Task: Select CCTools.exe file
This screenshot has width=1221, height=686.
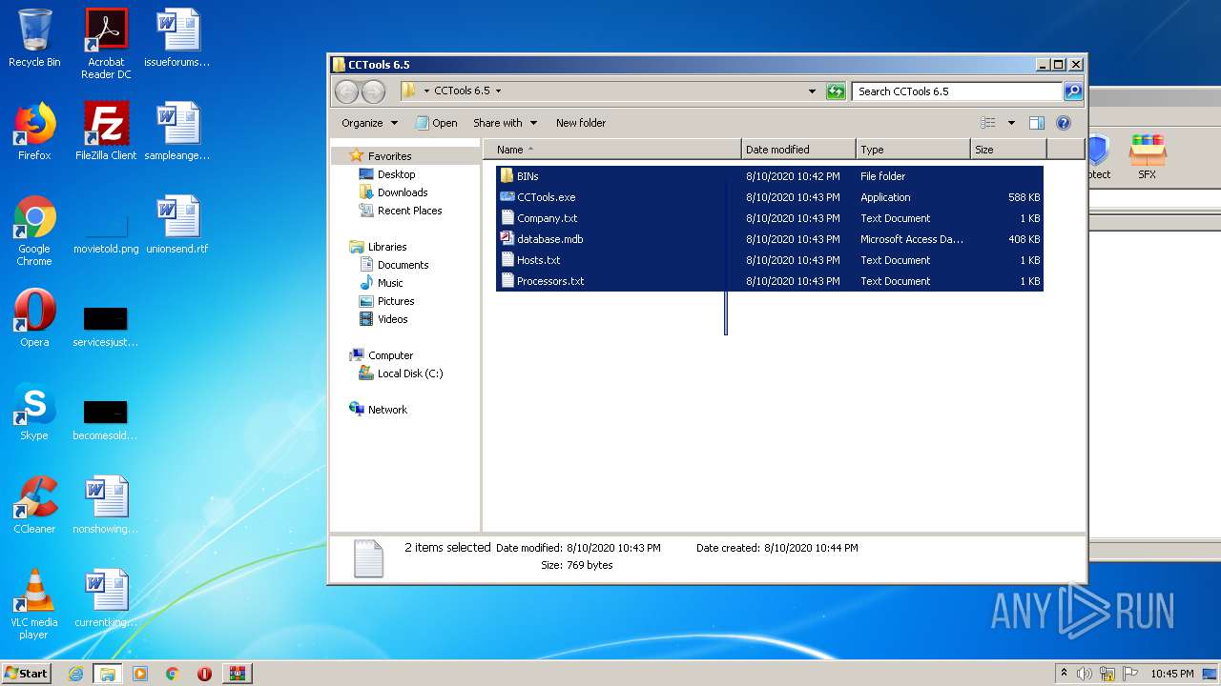Action: click(769, 197)
